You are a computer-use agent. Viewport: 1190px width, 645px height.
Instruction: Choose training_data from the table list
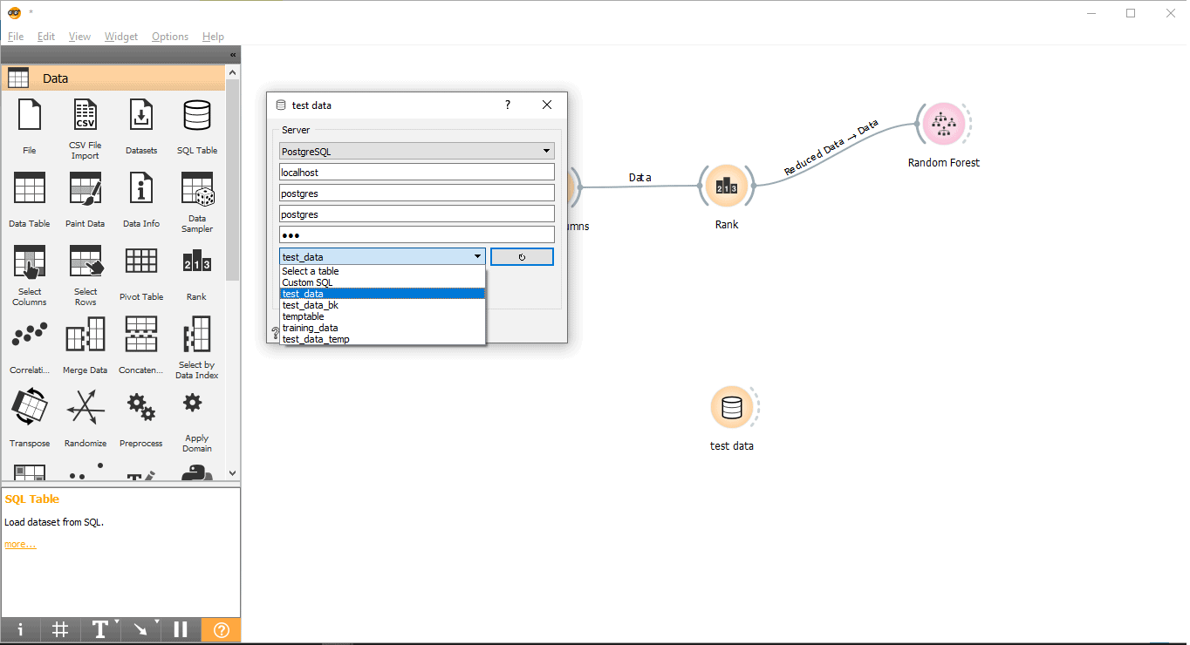point(310,328)
